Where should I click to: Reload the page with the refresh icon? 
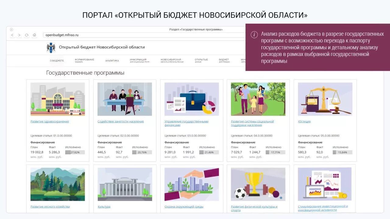click(x=27, y=35)
